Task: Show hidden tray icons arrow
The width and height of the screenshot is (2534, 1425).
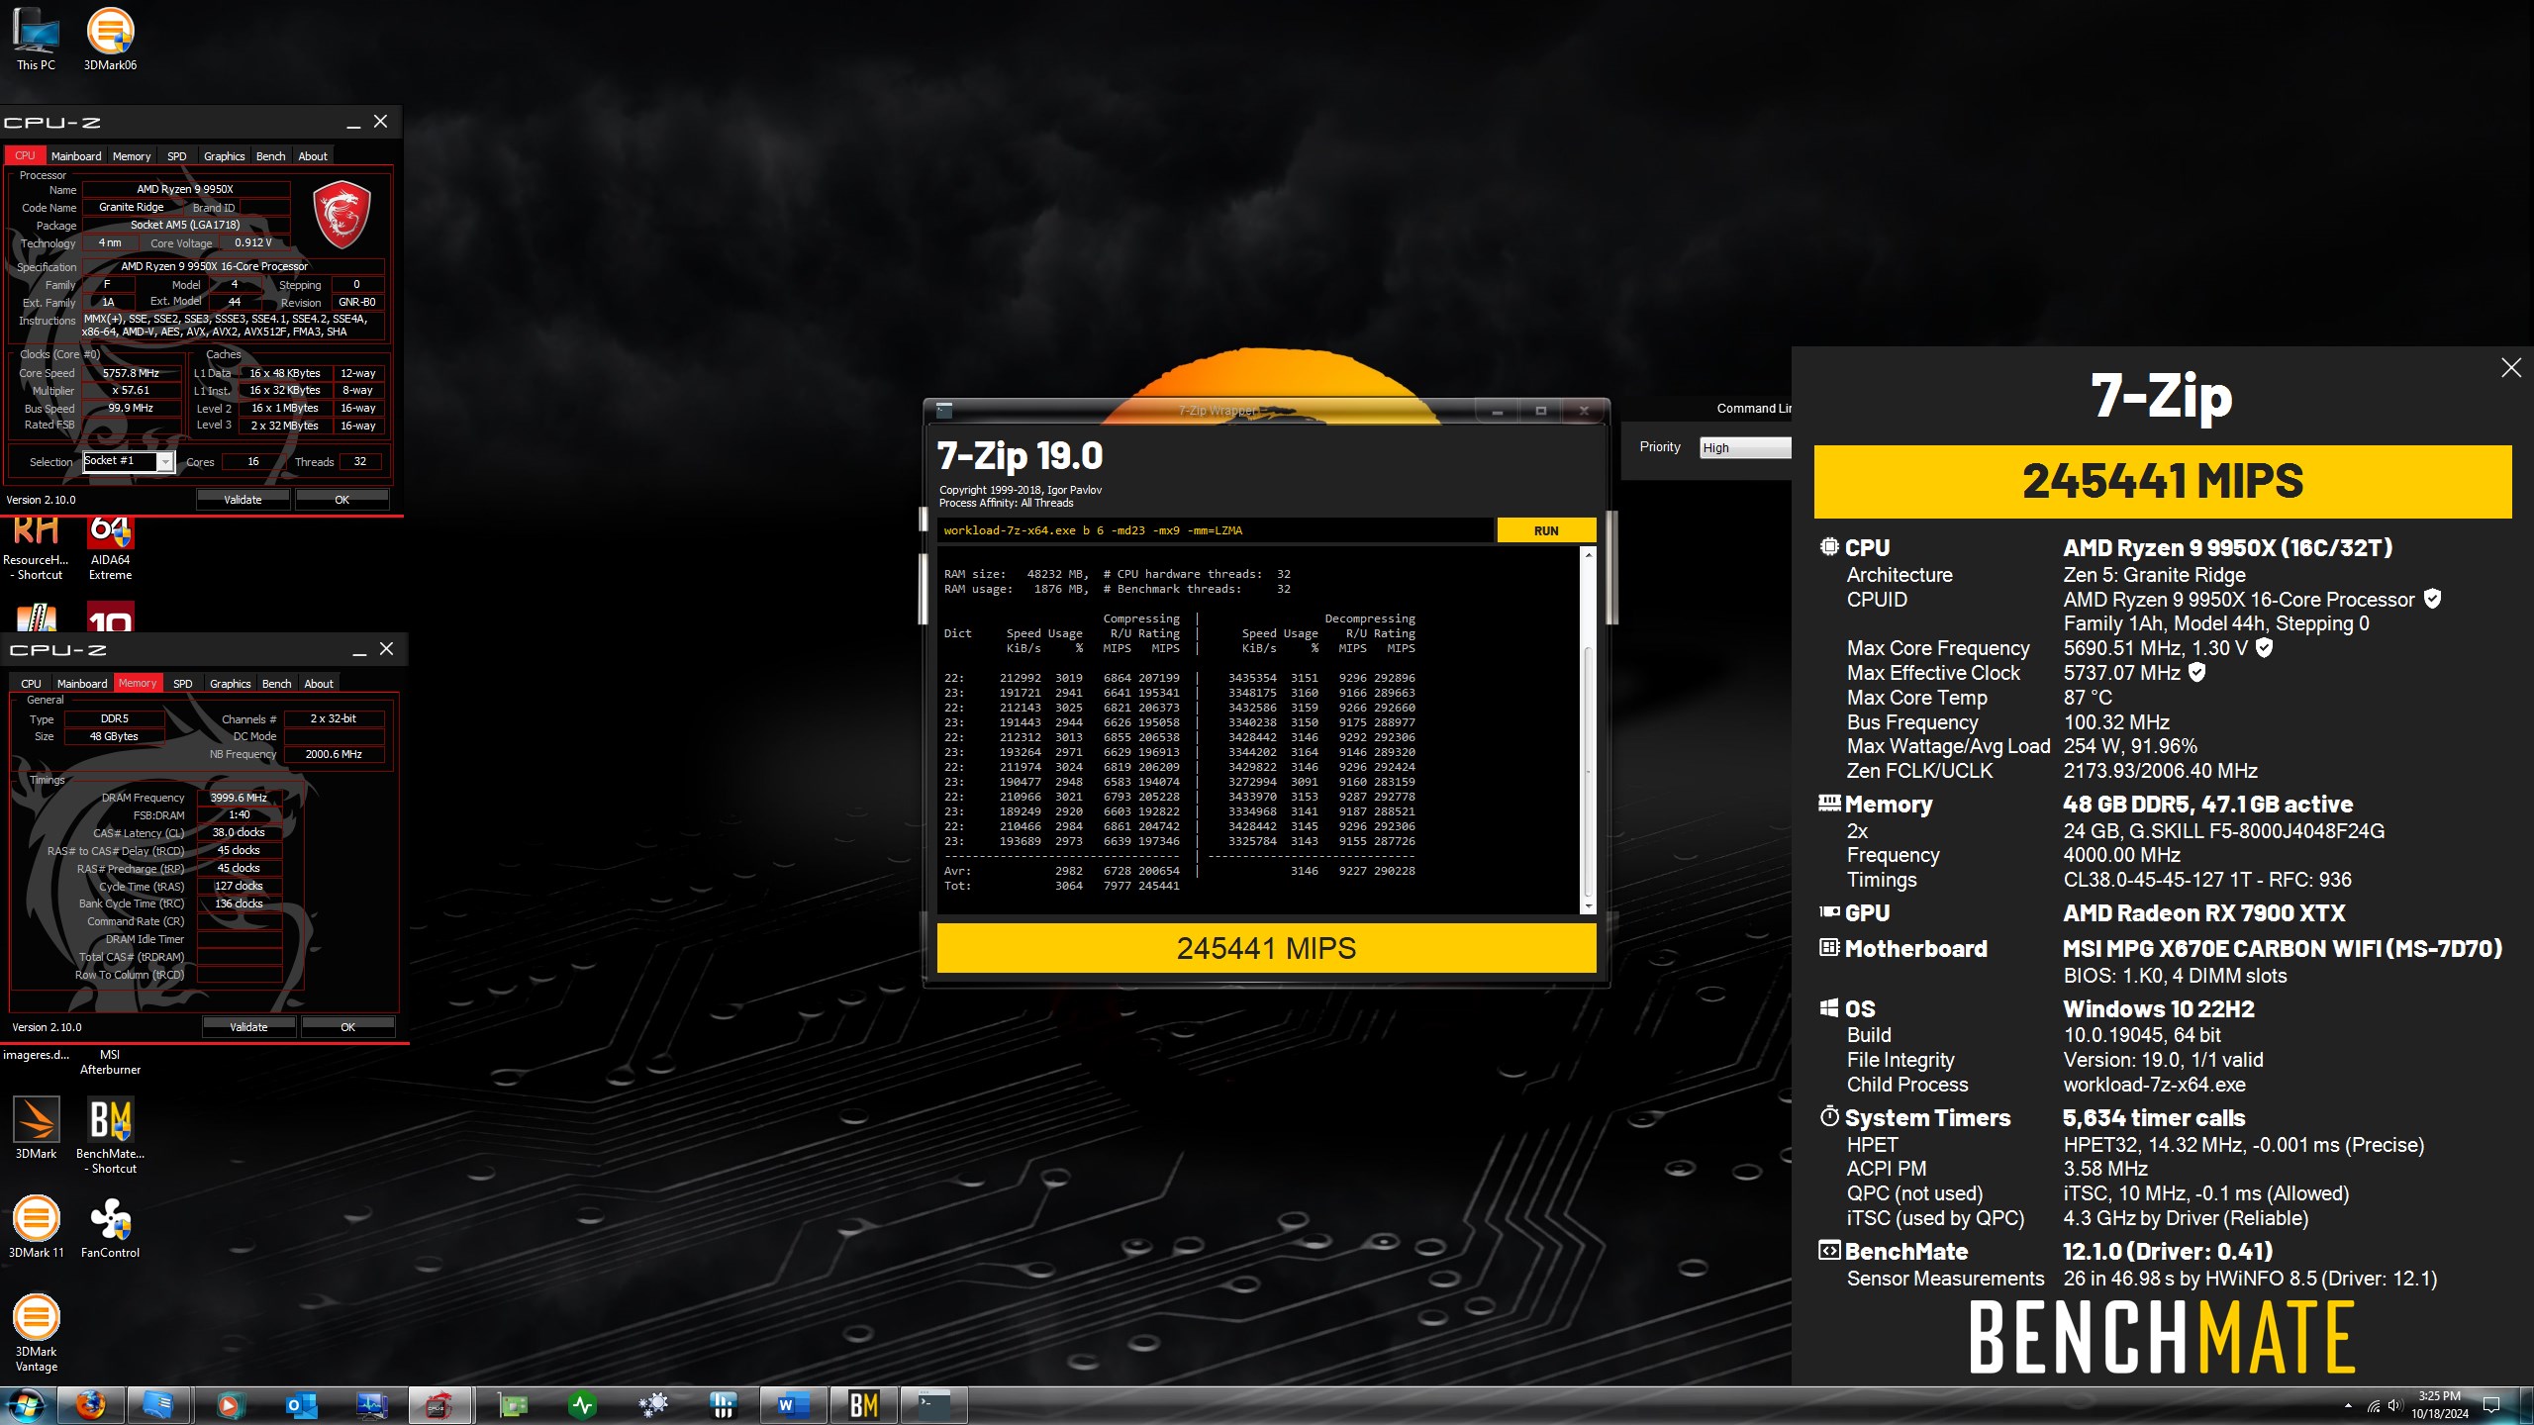Action: [x=2349, y=1405]
